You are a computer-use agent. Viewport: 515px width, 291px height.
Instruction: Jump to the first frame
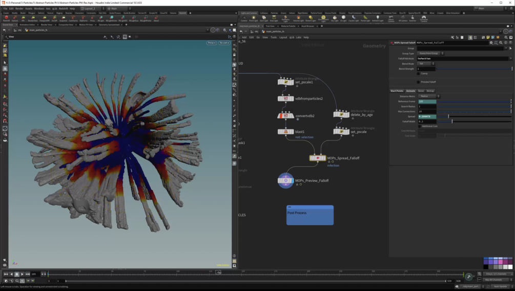click(x=6, y=274)
